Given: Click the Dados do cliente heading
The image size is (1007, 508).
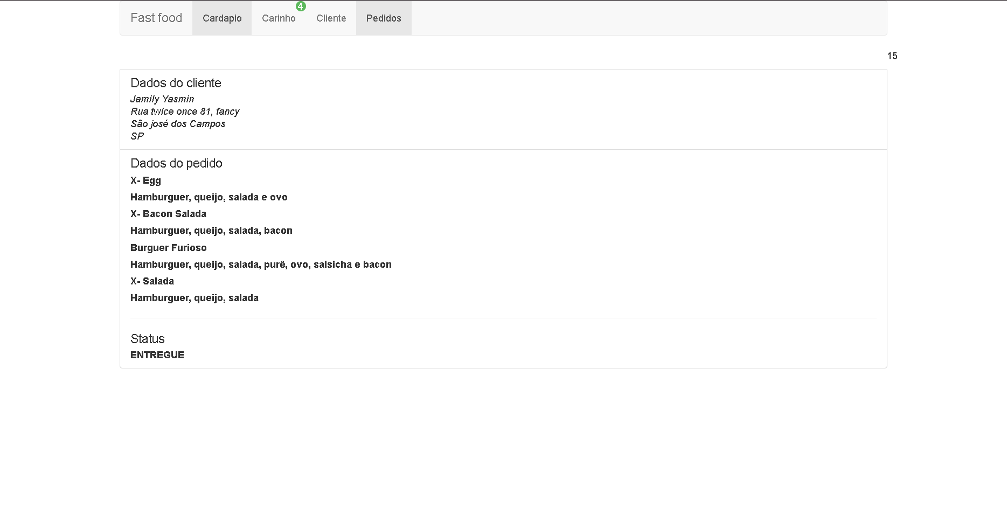Looking at the screenshot, I should click(176, 83).
